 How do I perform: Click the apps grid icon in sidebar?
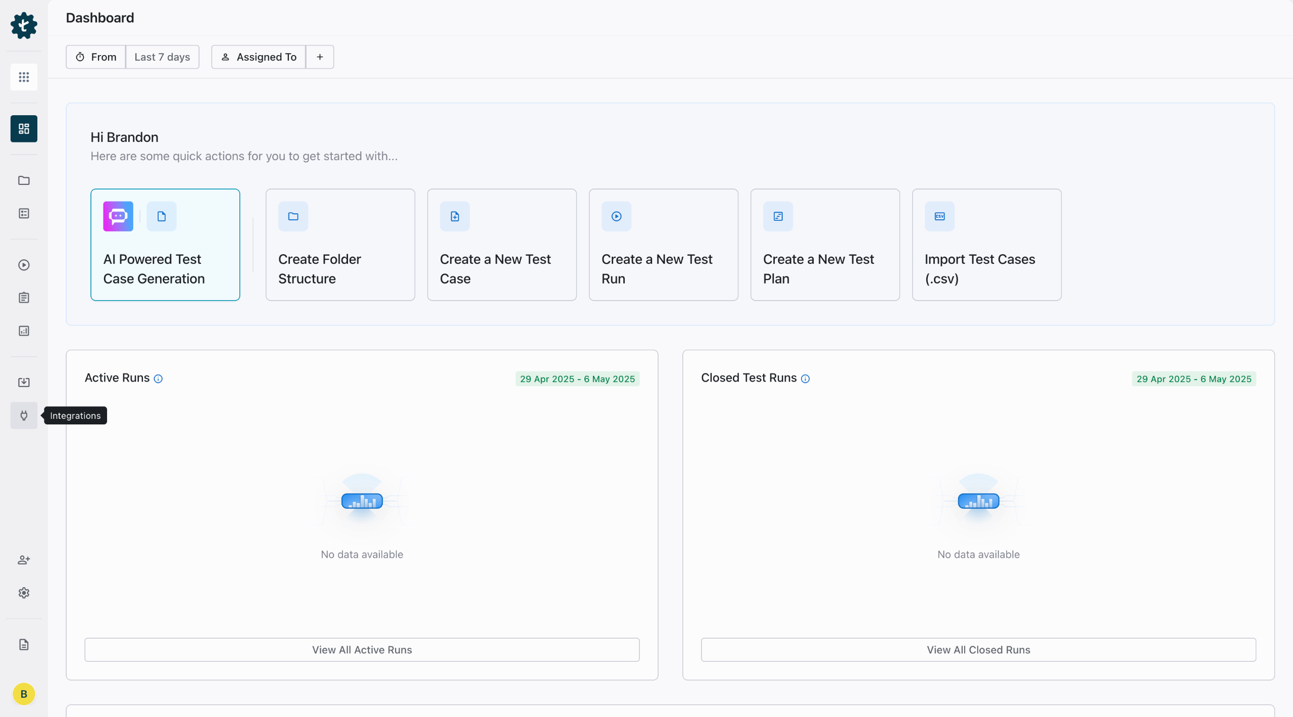(24, 77)
